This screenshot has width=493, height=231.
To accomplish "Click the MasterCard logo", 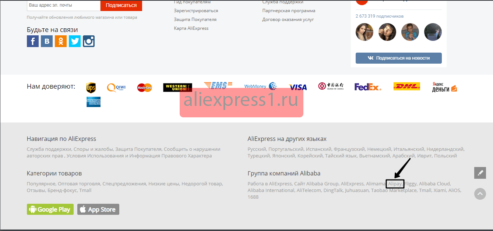I will tap(145, 88).
